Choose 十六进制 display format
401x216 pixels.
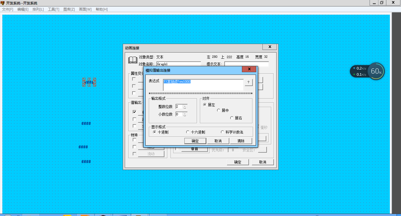pos(188,132)
